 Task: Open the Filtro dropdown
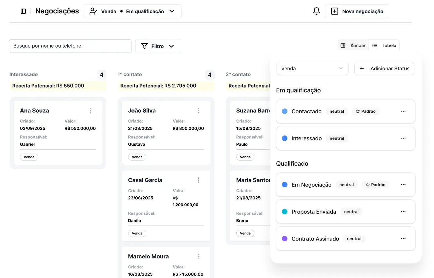tap(158, 46)
